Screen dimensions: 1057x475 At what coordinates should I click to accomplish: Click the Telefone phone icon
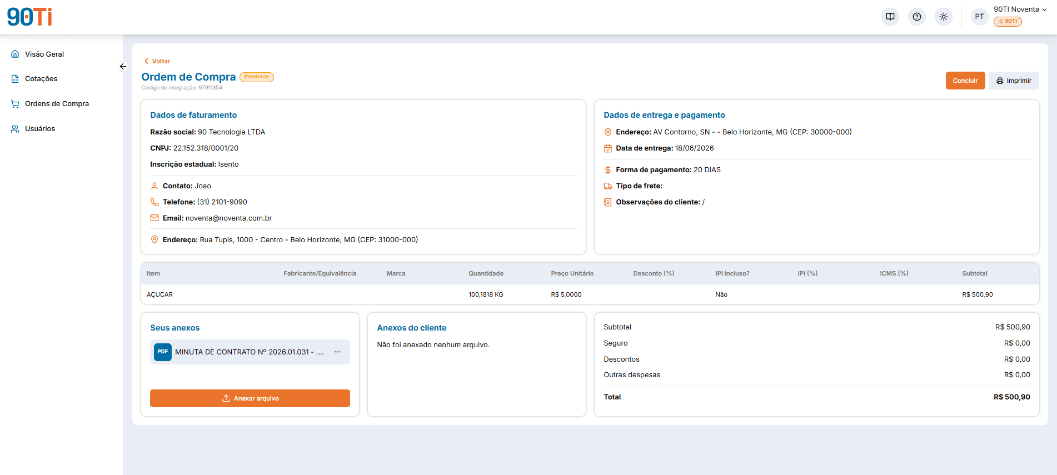pyautogui.click(x=154, y=202)
